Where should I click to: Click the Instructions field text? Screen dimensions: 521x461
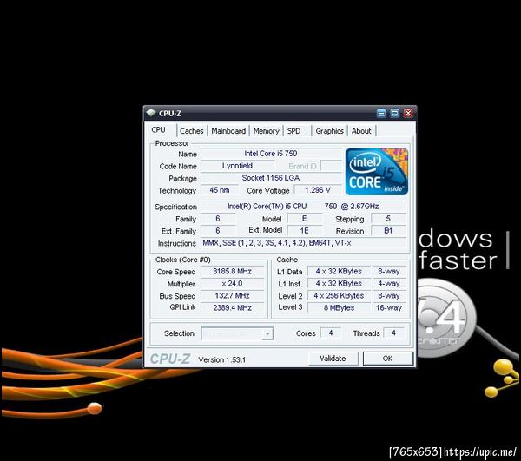(303, 243)
